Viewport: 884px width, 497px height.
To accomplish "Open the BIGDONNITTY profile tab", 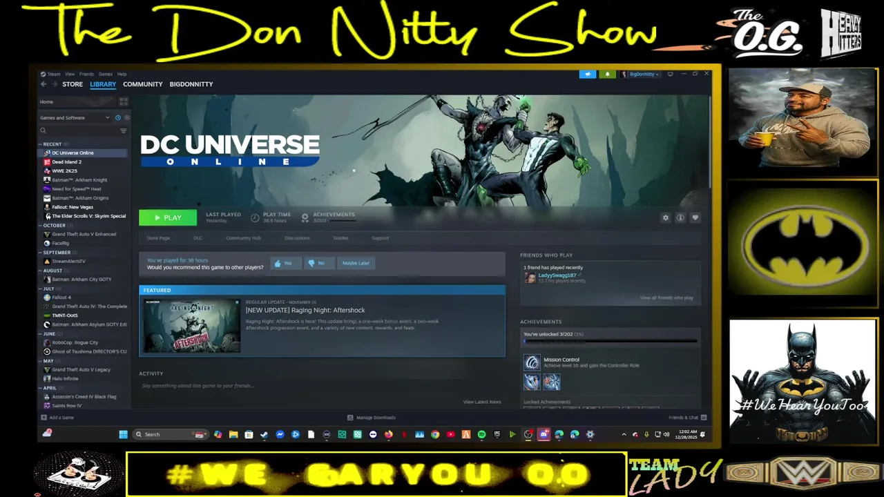I will (x=191, y=84).
